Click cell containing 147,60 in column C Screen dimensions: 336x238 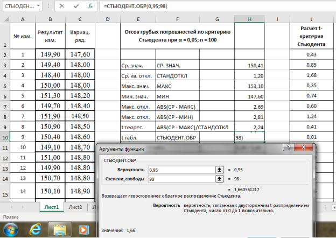pos(80,54)
